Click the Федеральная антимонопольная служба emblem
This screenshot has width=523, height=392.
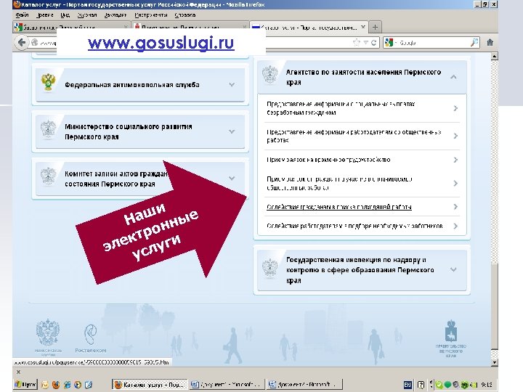coord(49,82)
